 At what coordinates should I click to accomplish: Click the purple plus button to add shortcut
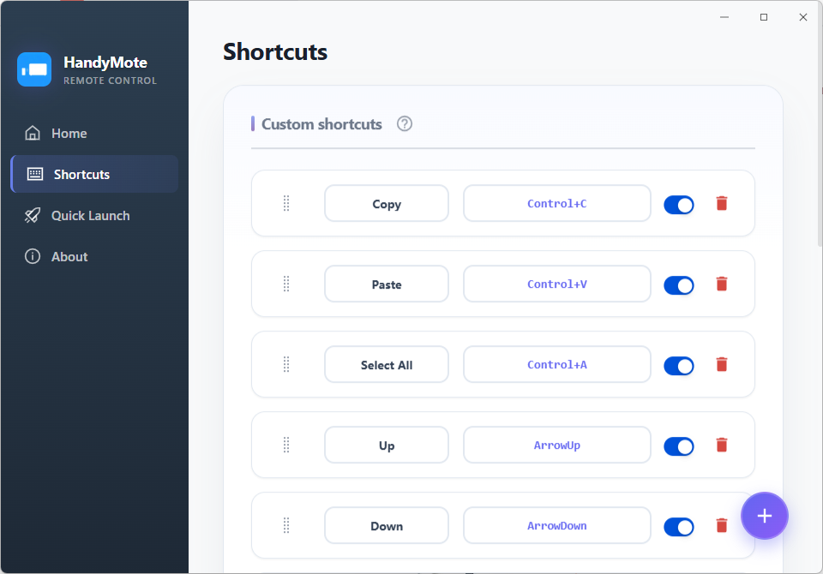pos(764,515)
